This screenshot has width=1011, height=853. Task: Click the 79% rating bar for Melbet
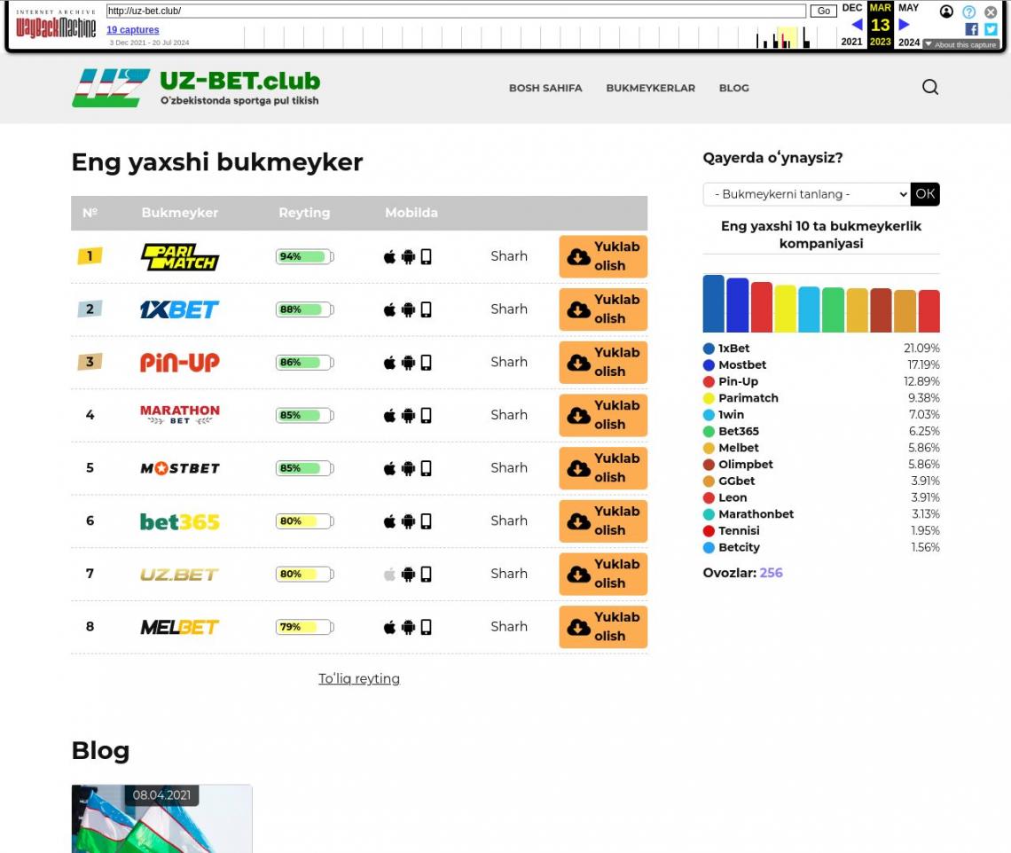[x=305, y=627]
